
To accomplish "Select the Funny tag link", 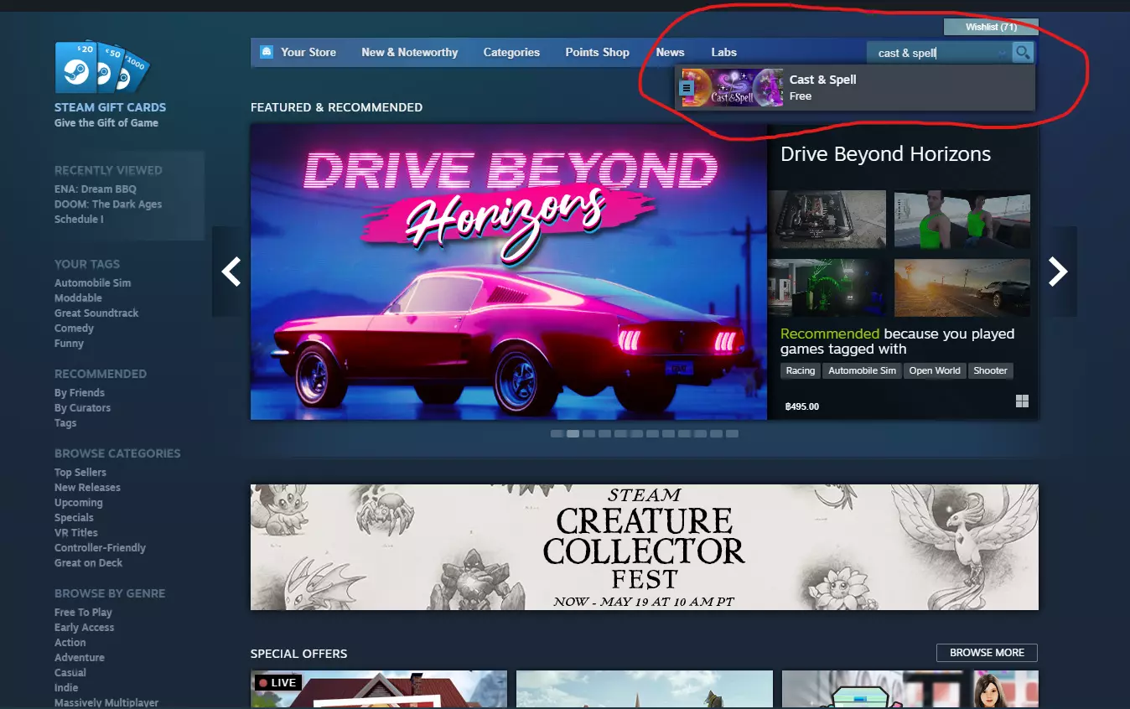I will coord(69,344).
